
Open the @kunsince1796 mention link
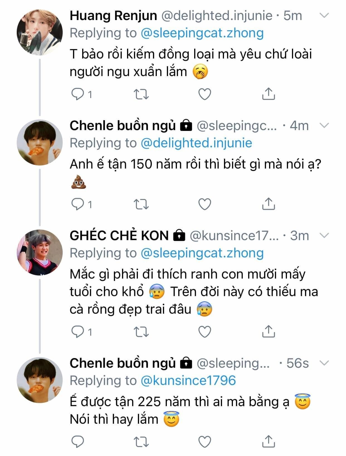point(189,381)
